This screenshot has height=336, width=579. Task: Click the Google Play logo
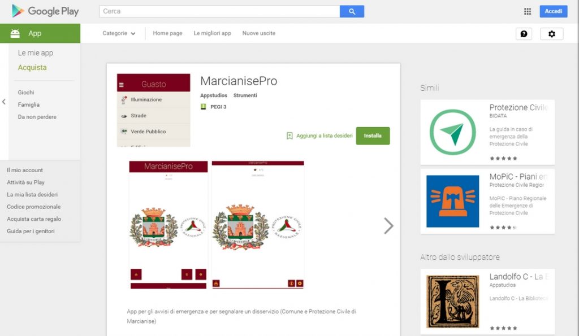[45, 11]
